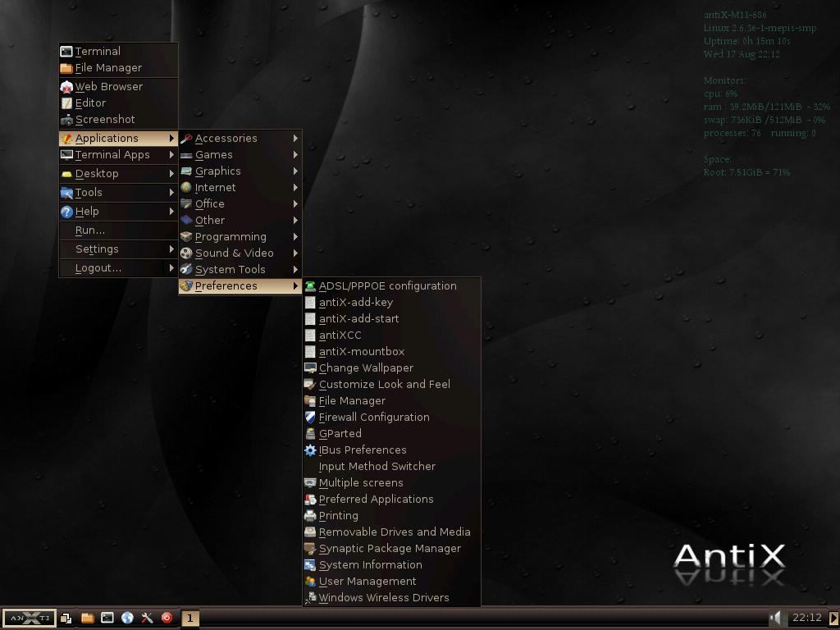Click the ADSL/PPPOE configuration phone icon
This screenshot has height=630, width=840.
310,286
